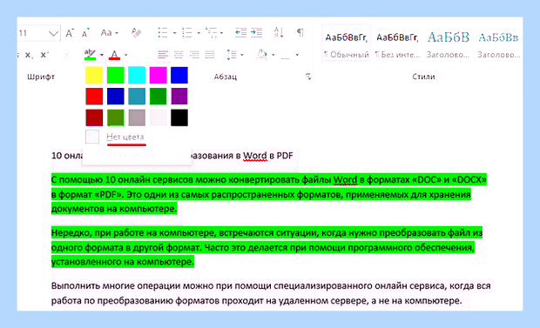This screenshot has height=328, width=540.
Task: Expand the line spacing options arrow
Action: point(242,55)
